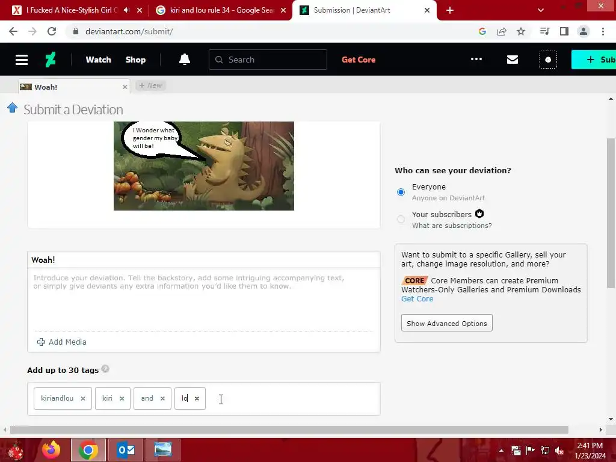This screenshot has width=616, height=462.
Task: Select the Your subscribers option
Action: click(401, 219)
